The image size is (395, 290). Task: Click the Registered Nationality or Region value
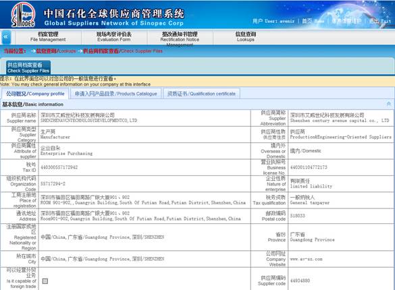point(102,237)
